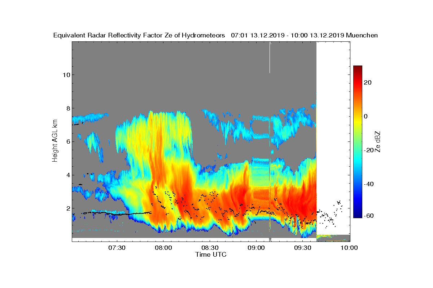Click the 09:00 time tick label
This screenshot has height=288, width=433.
coord(256,248)
